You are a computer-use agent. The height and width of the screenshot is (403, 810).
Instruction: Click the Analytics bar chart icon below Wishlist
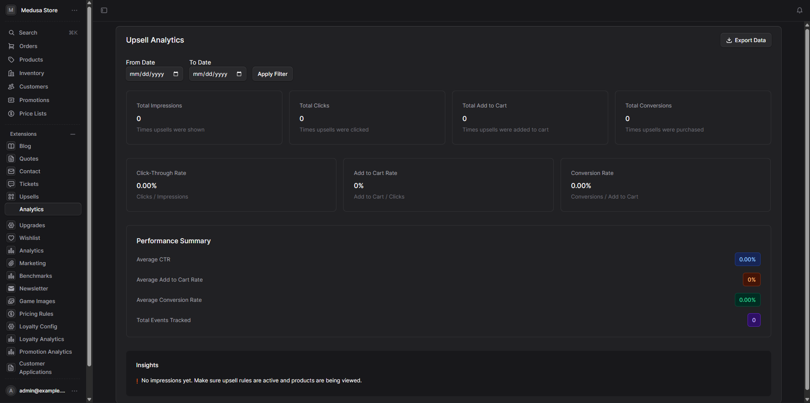coord(11,250)
